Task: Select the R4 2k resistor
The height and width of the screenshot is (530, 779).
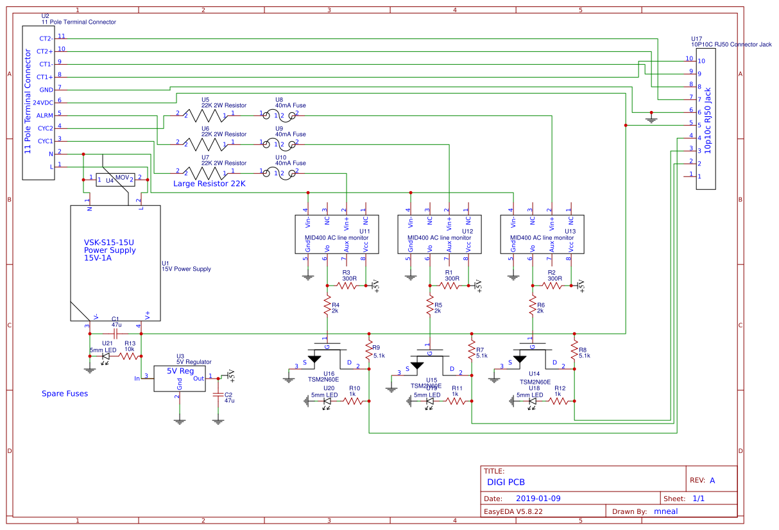Action: (327, 305)
